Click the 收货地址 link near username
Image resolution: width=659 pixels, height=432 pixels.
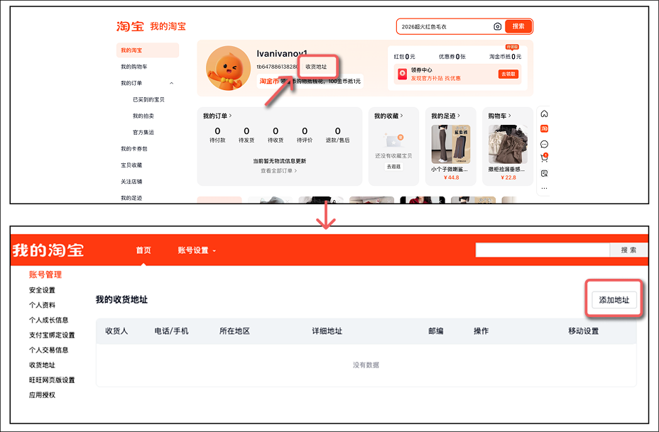point(316,67)
